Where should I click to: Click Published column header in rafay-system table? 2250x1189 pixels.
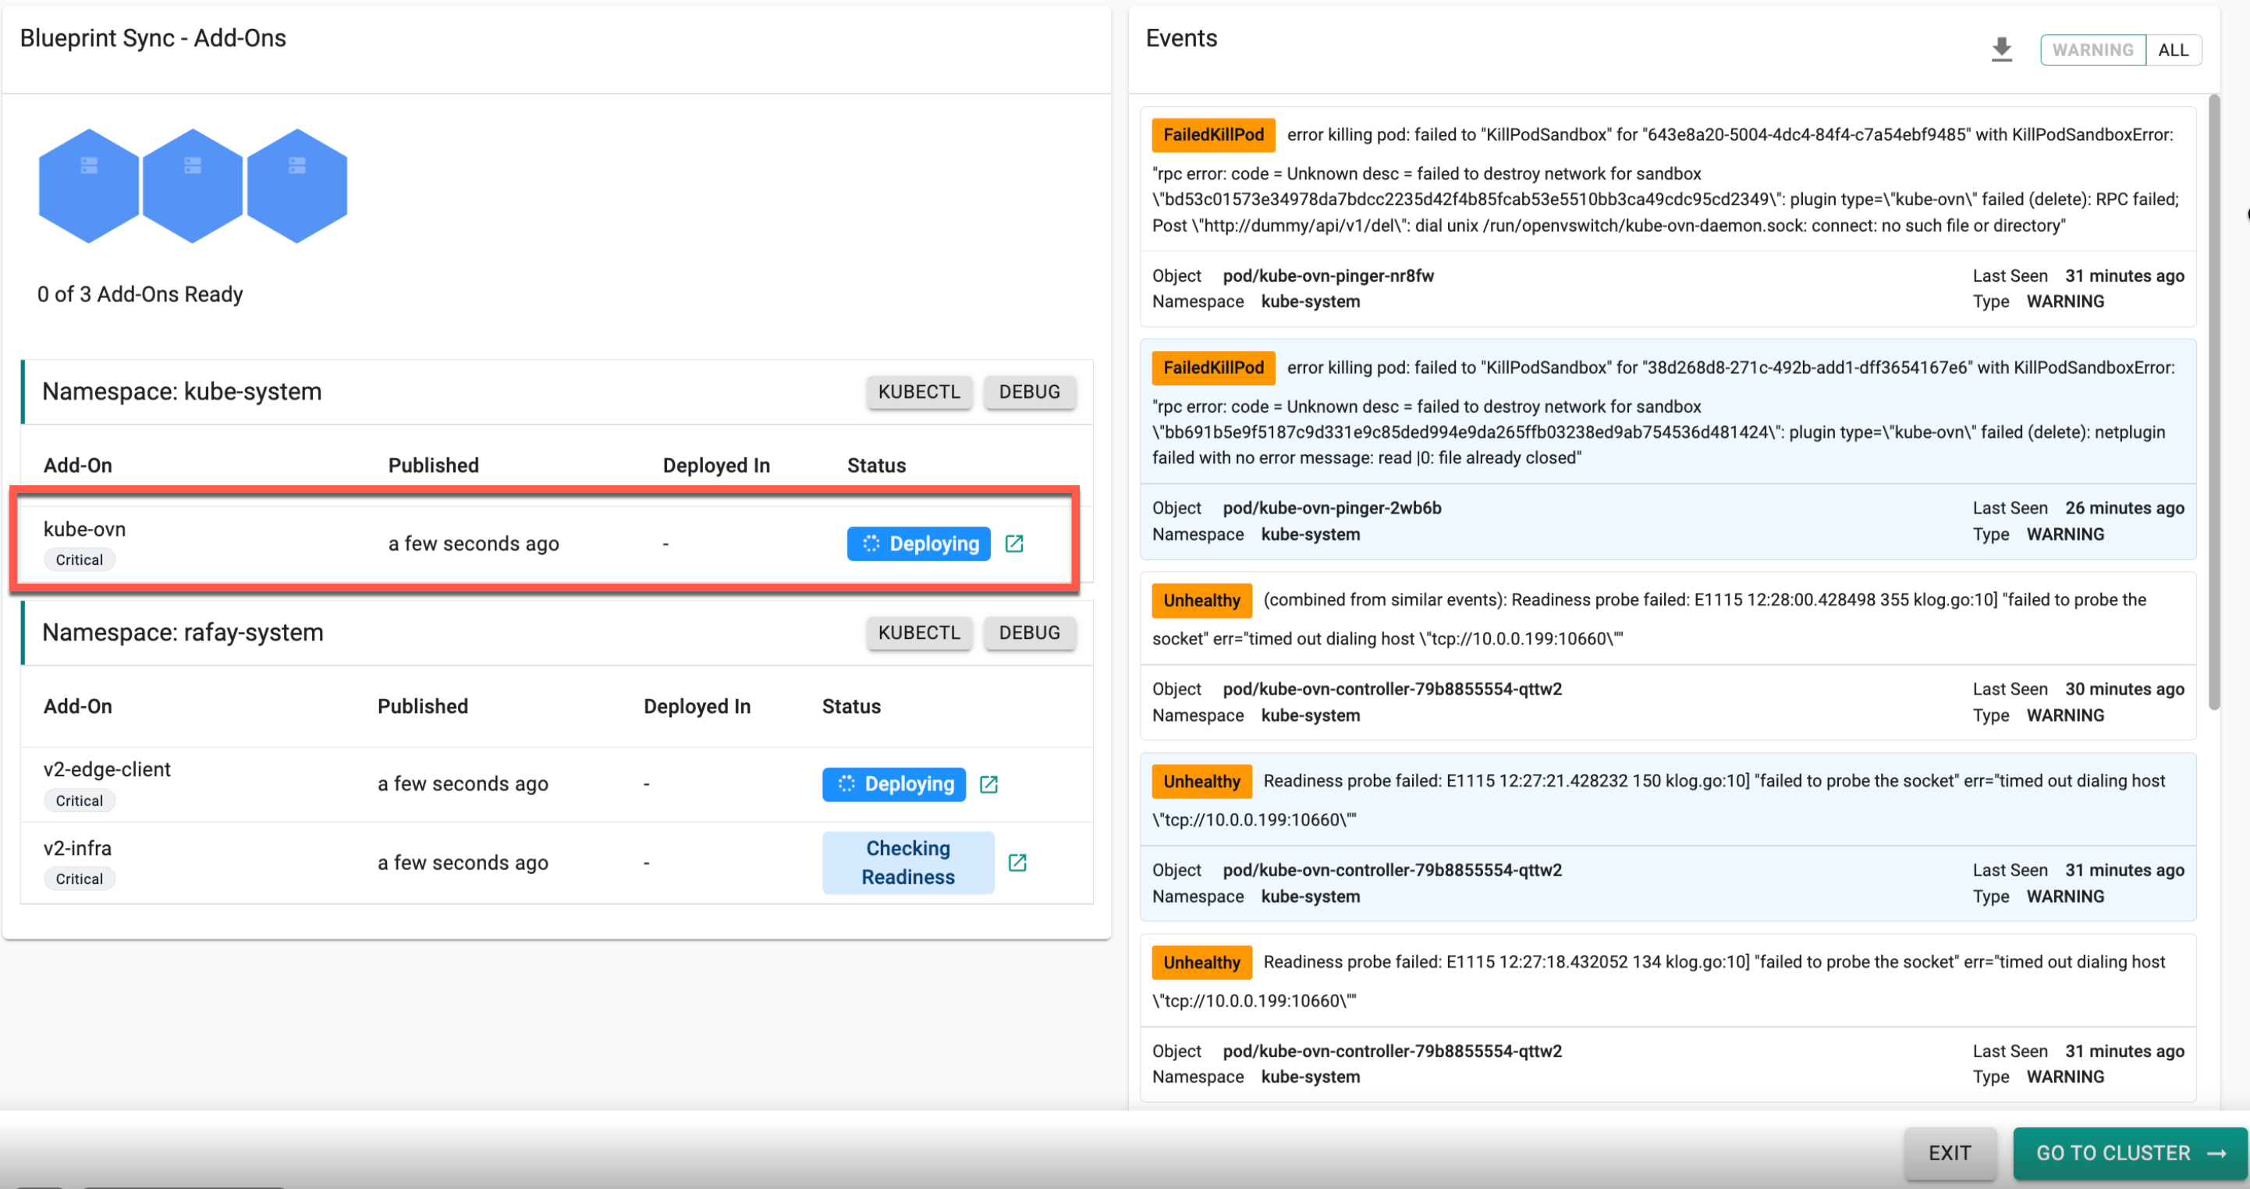pyautogui.click(x=423, y=707)
